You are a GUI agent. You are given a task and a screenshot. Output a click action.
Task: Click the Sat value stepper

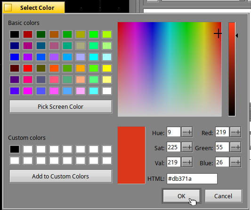point(187,147)
